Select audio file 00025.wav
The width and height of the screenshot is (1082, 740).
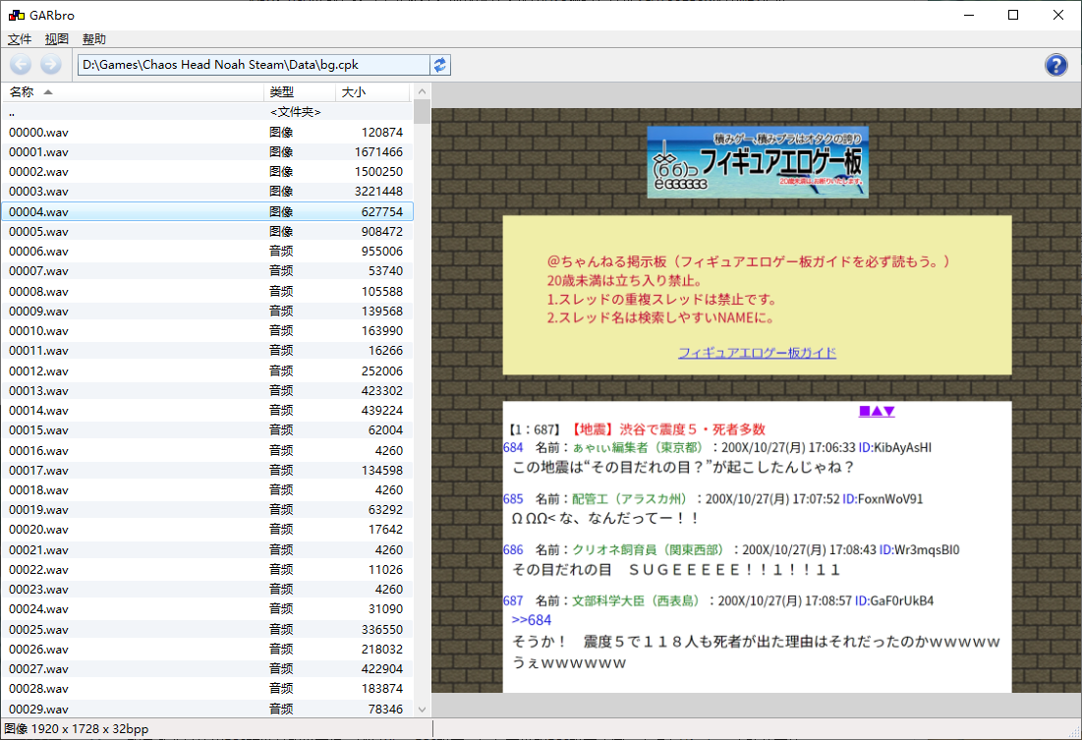coord(207,630)
